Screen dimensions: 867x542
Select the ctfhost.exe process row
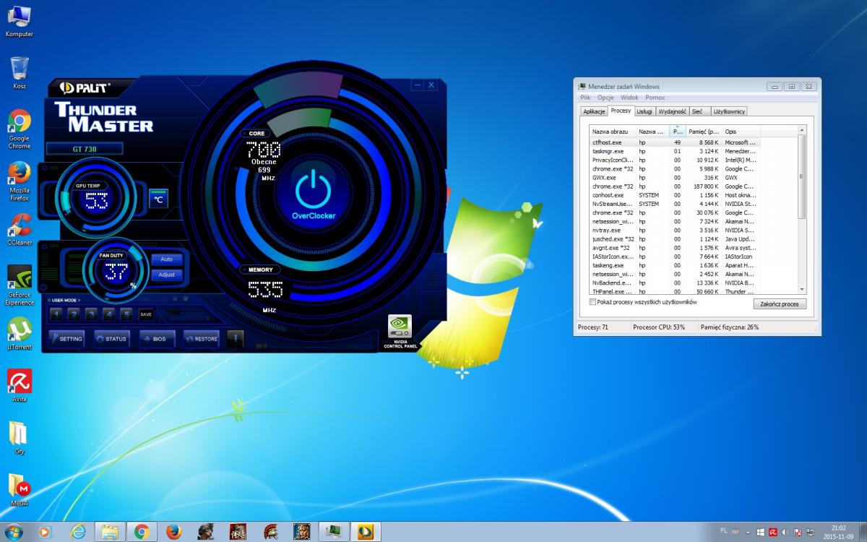[x=675, y=142]
